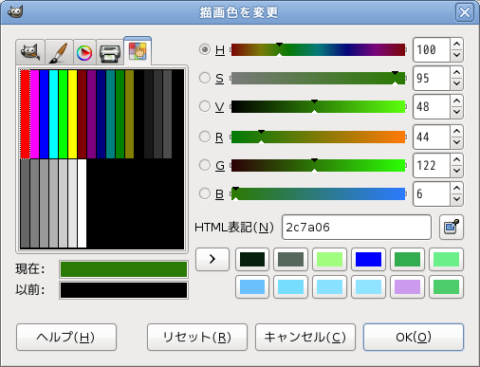Close the 描画色を変更 dialog
This screenshot has width=480, height=367.
[x=465, y=12]
